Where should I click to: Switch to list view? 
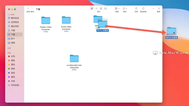click(x=96, y=8)
